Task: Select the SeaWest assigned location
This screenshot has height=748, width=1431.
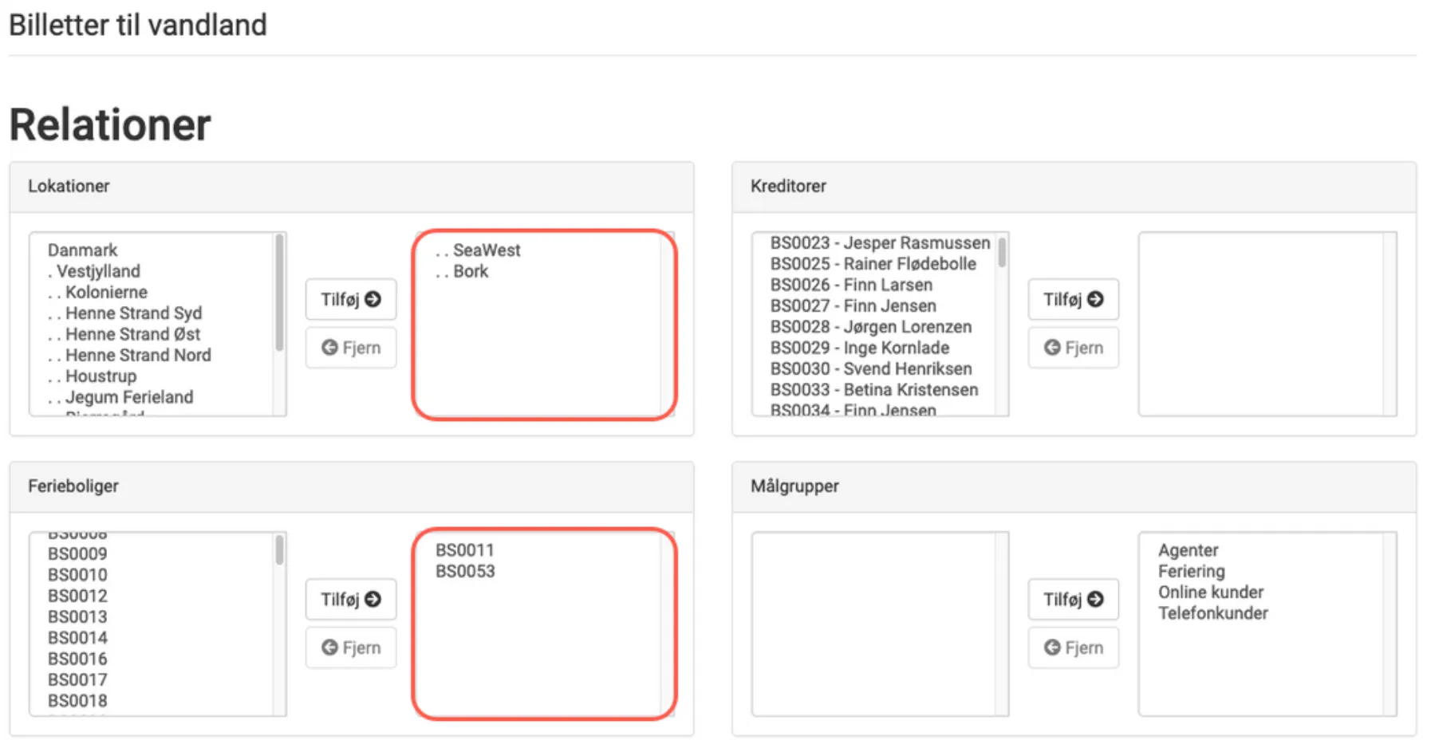Action: click(486, 250)
